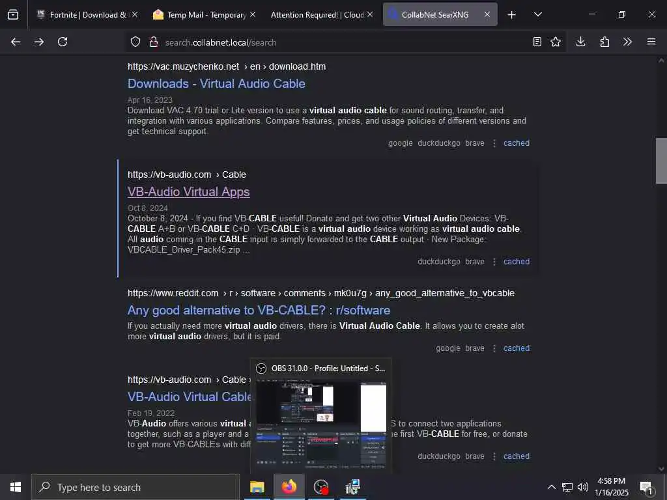Viewport: 667px width, 500px height.
Task: Close the CollabNet SearXNG tab
Action: coord(487,14)
